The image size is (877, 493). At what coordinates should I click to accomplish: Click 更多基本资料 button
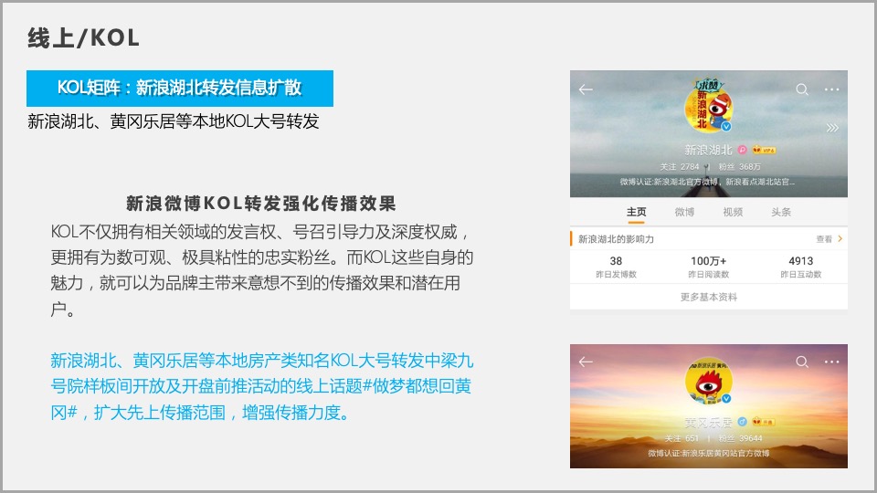pos(709,298)
